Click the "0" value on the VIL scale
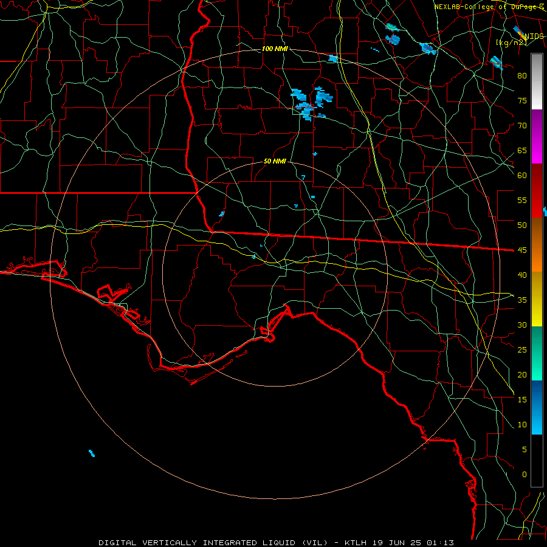Image resolution: width=547 pixels, height=547 pixels. 524,475
